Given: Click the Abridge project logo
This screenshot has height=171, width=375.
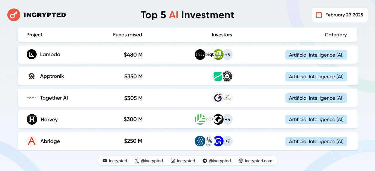Looking at the screenshot, I should [32, 141].
